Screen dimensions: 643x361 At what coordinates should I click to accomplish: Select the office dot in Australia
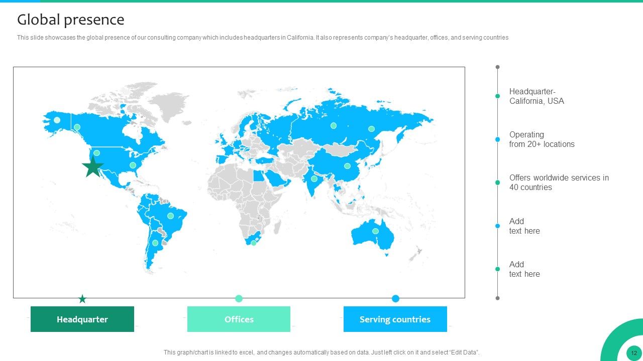click(x=375, y=231)
